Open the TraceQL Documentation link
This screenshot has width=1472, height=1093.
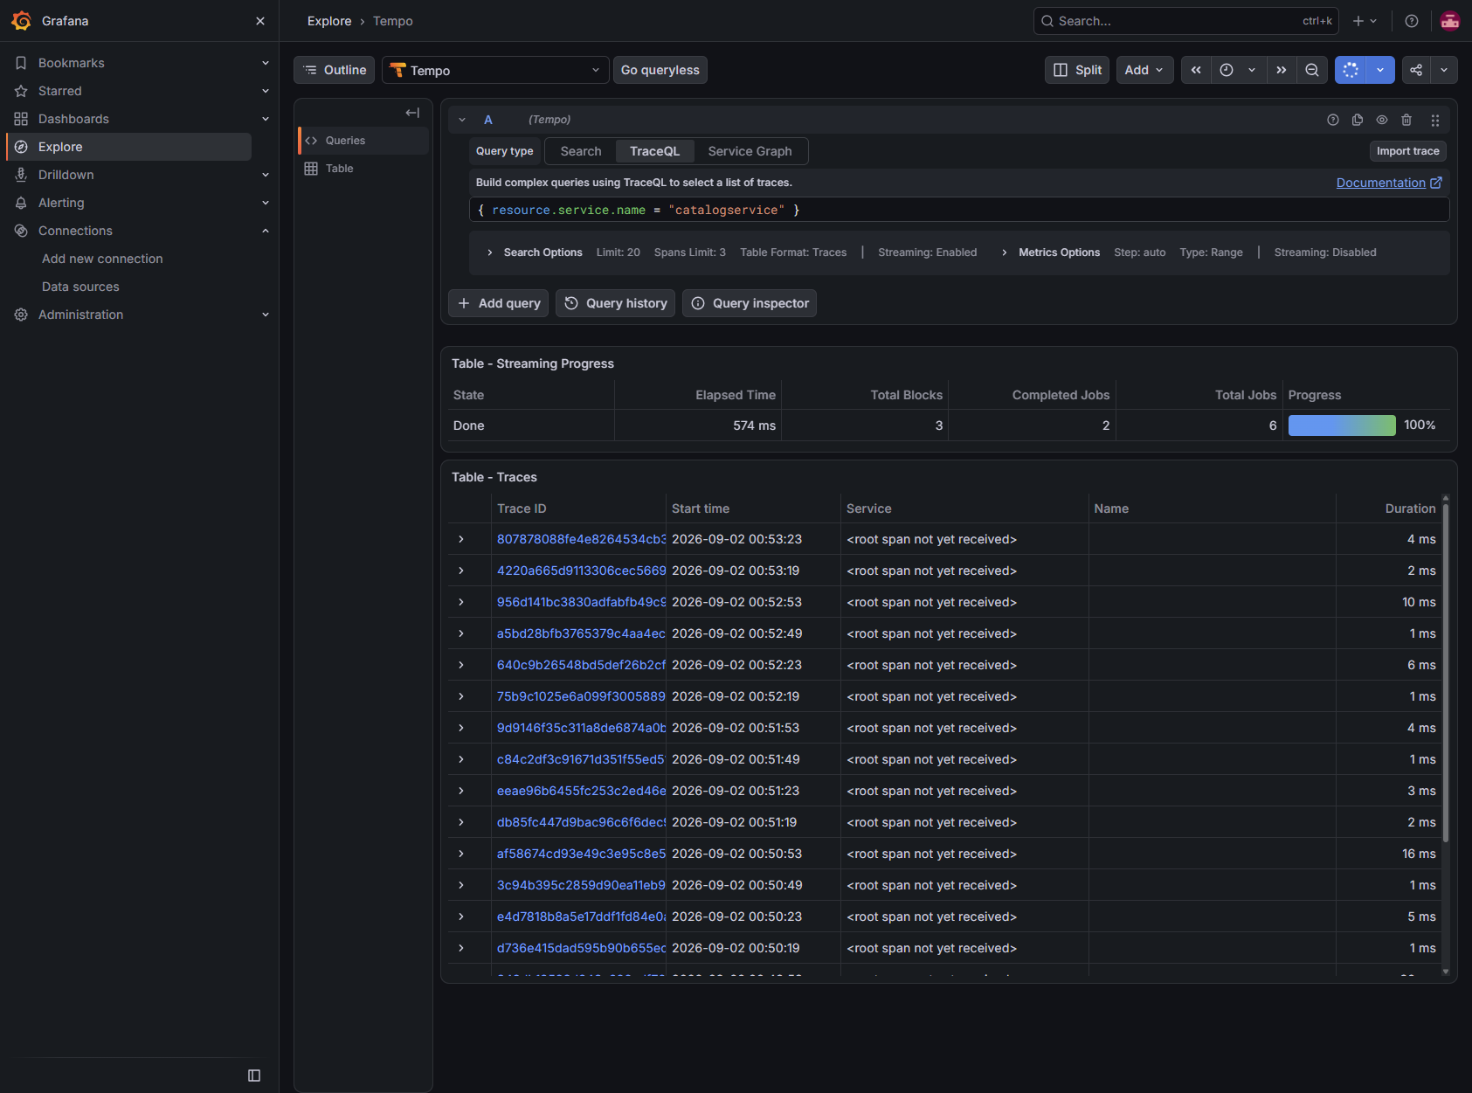[x=1389, y=183]
